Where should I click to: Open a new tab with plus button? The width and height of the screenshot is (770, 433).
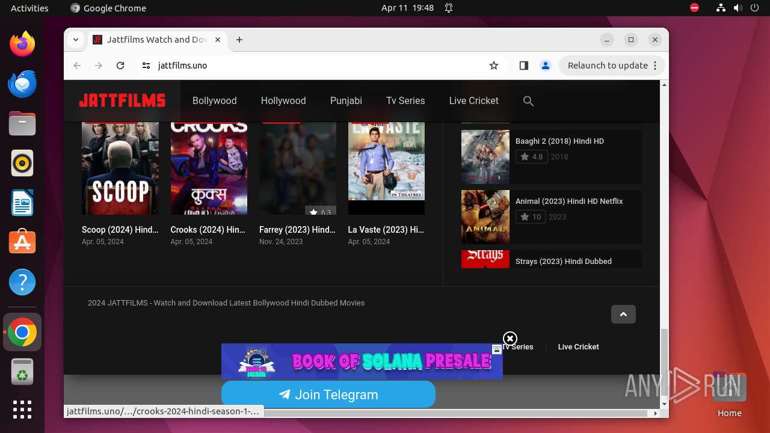click(239, 40)
